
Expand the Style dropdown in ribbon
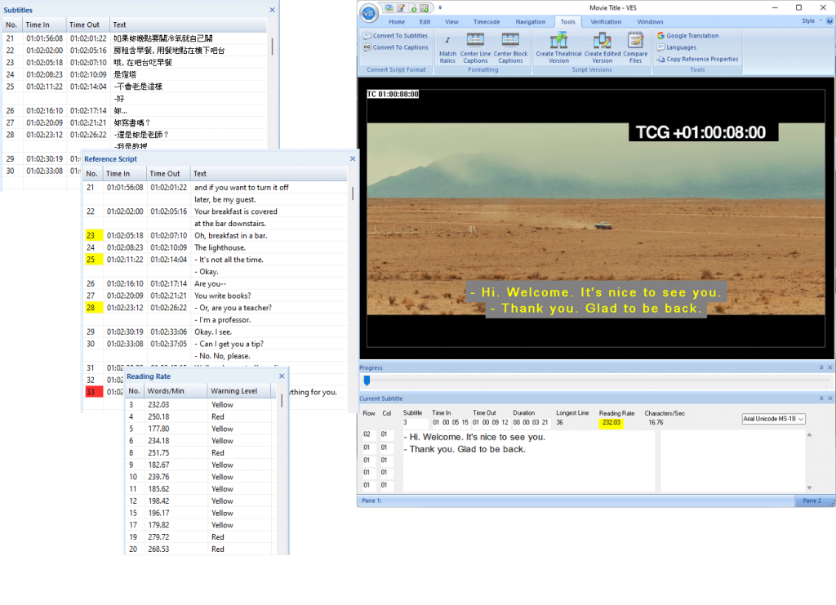click(x=811, y=21)
